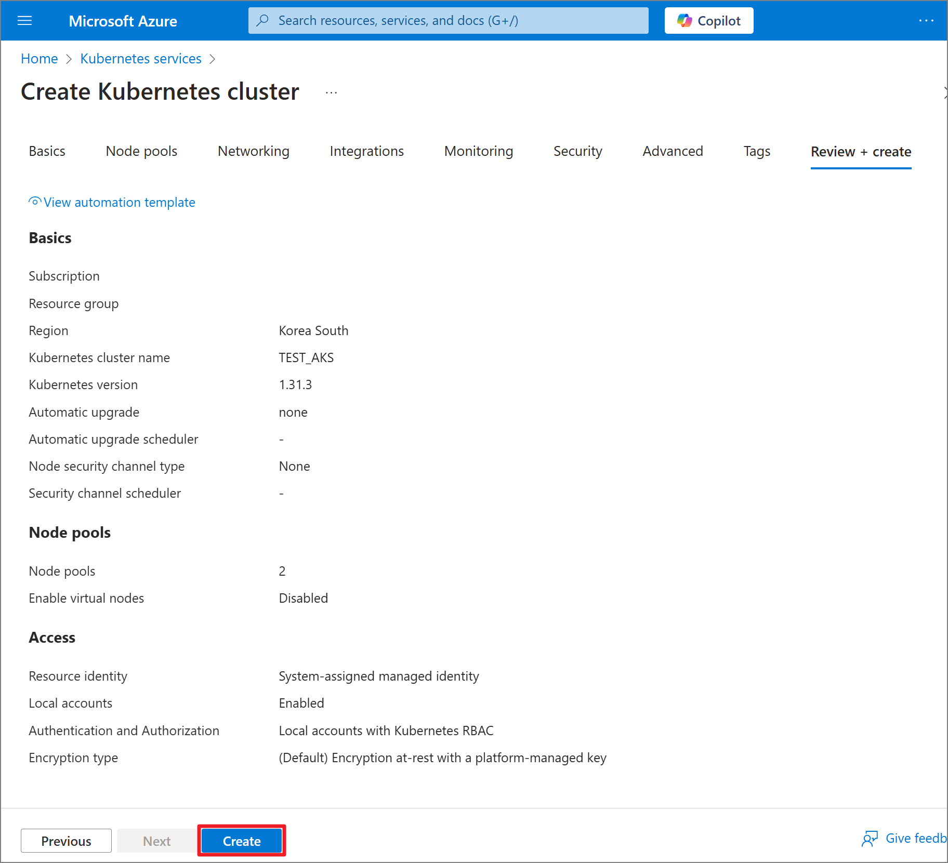
Task: Open the hamburger portal menu
Action: point(24,21)
